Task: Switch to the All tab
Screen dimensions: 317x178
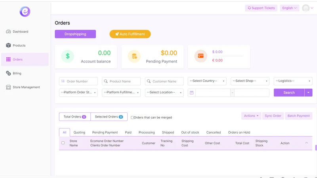Action: click(65, 133)
